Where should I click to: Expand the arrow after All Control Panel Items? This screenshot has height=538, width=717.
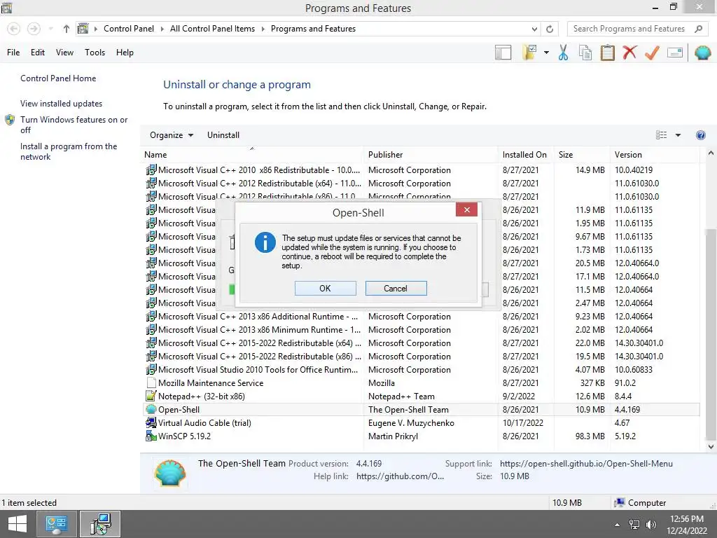[x=263, y=29]
